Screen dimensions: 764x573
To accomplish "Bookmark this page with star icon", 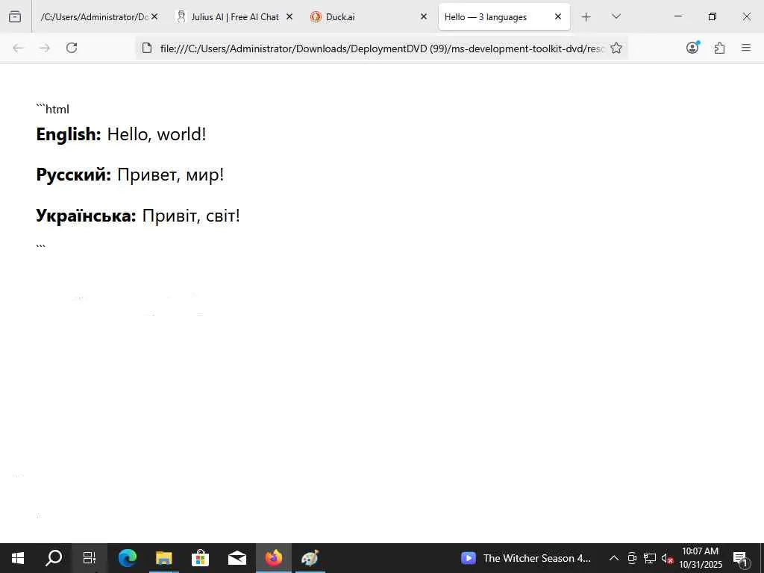I will coord(616,48).
